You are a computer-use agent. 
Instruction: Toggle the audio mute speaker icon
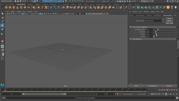171,94
